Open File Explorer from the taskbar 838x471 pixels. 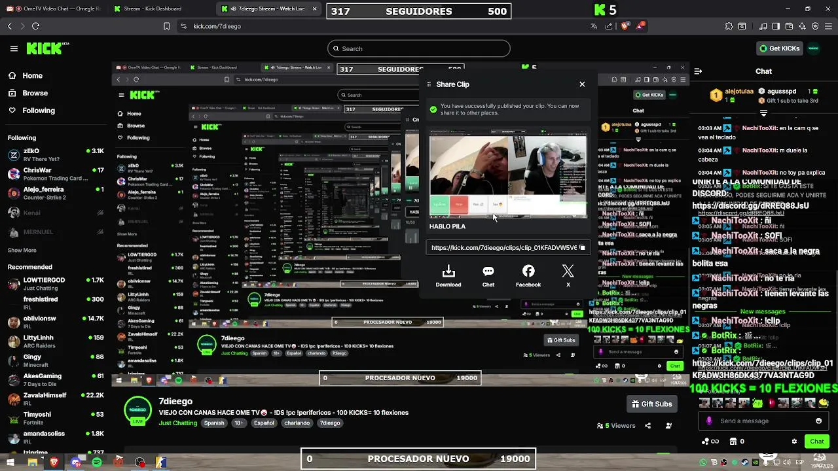[x=32, y=462]
